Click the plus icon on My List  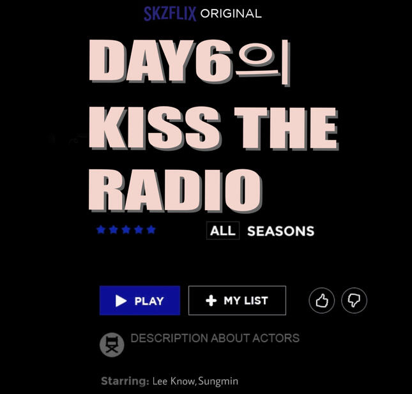coord(211,301)
